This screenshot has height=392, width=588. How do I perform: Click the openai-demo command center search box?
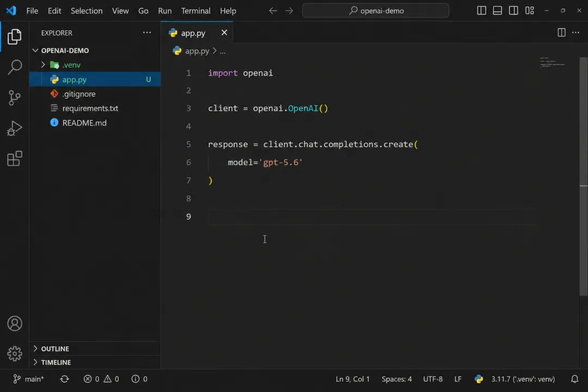pyautogui.click(x=375, y=10)
